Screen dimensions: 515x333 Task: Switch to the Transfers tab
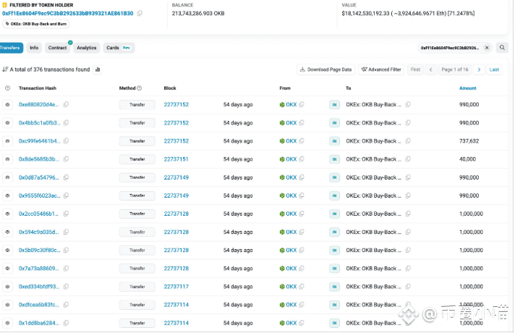pos(10,48)
